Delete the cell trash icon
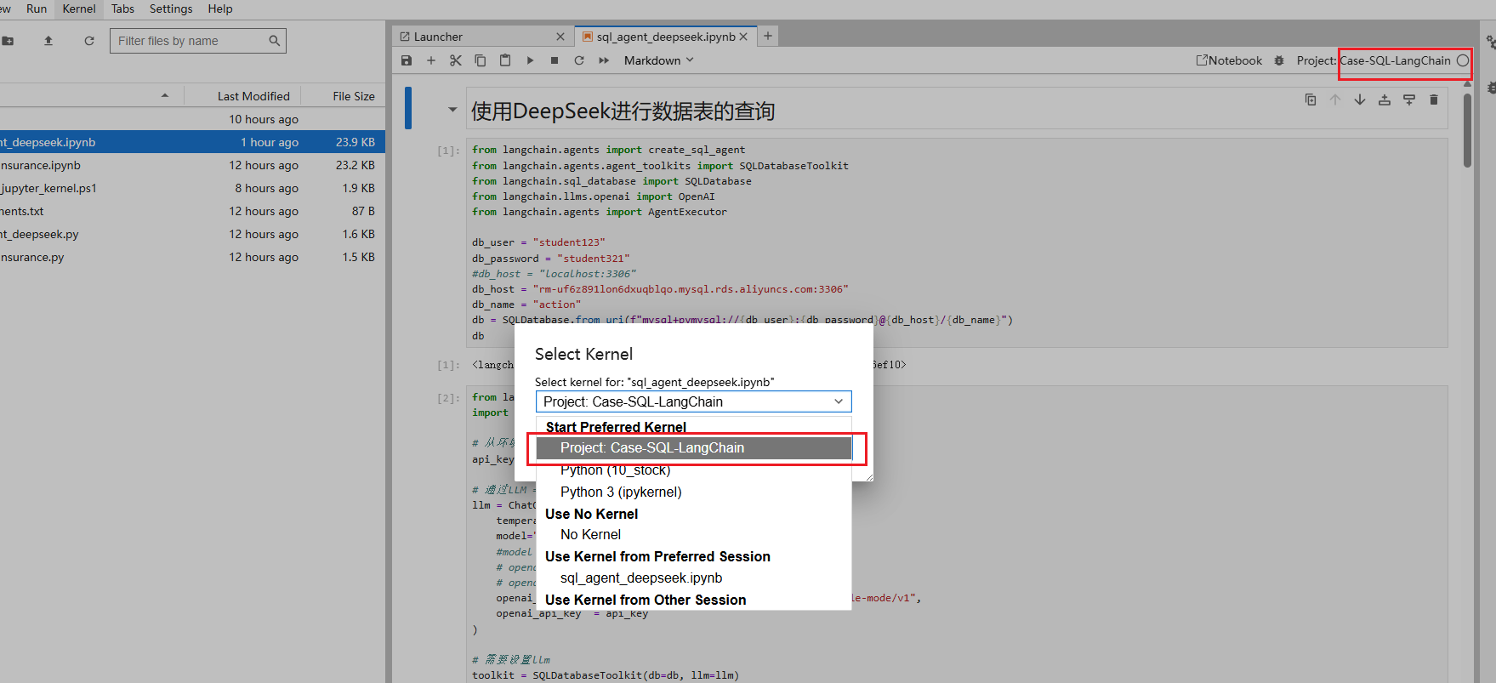Image resolution: width=1496 pixels, height=683 pixels. pos(1434,100)
